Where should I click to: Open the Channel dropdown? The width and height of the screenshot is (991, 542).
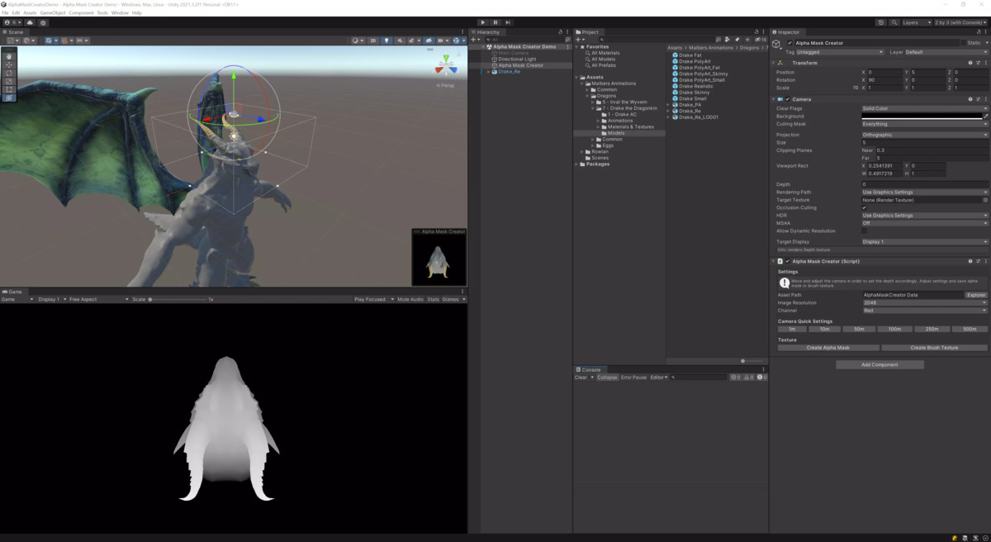point(924,311)
